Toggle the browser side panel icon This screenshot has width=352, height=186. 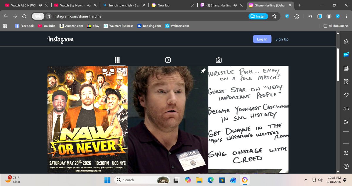click(320, 16)
